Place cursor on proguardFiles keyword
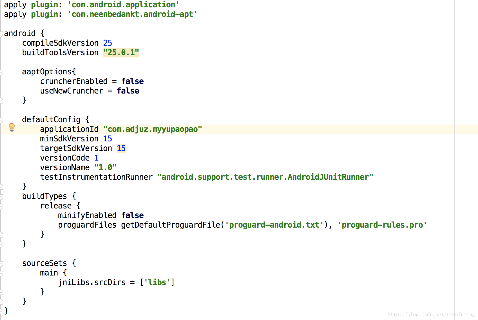Screen dimensions: 478x320 coord(87,225)
